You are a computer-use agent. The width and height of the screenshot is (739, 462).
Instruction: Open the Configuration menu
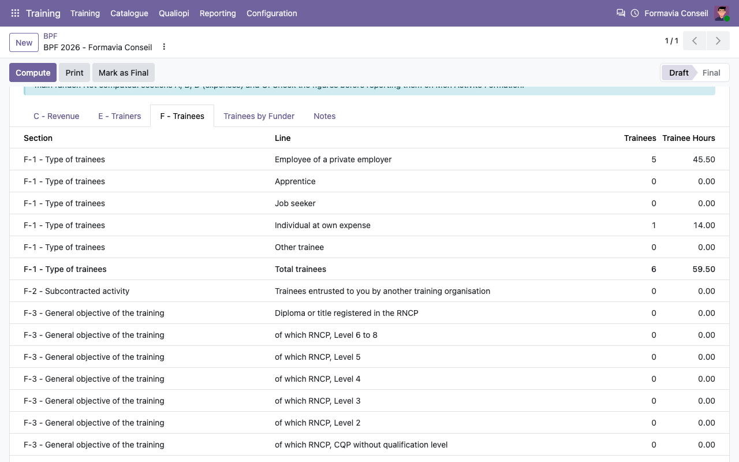click(x=272, y=13)
